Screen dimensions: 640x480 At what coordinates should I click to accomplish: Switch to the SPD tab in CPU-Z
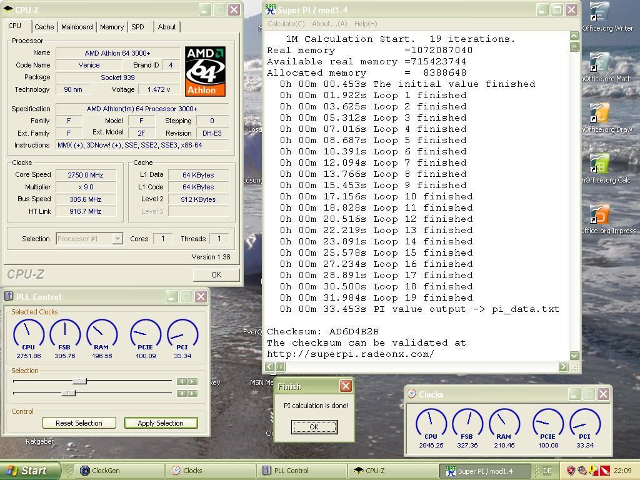[x=137, y=27]
